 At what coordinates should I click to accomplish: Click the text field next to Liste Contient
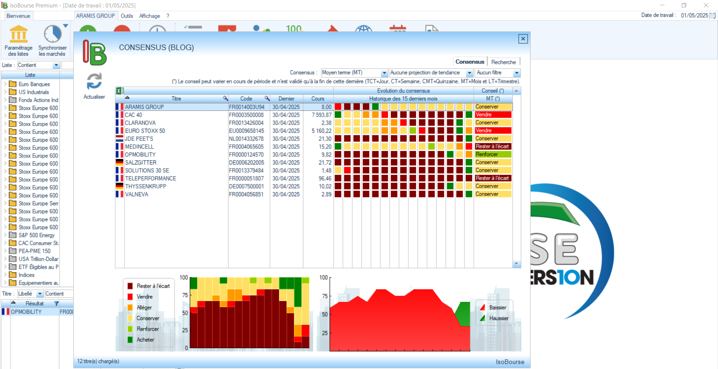point(67,65)
